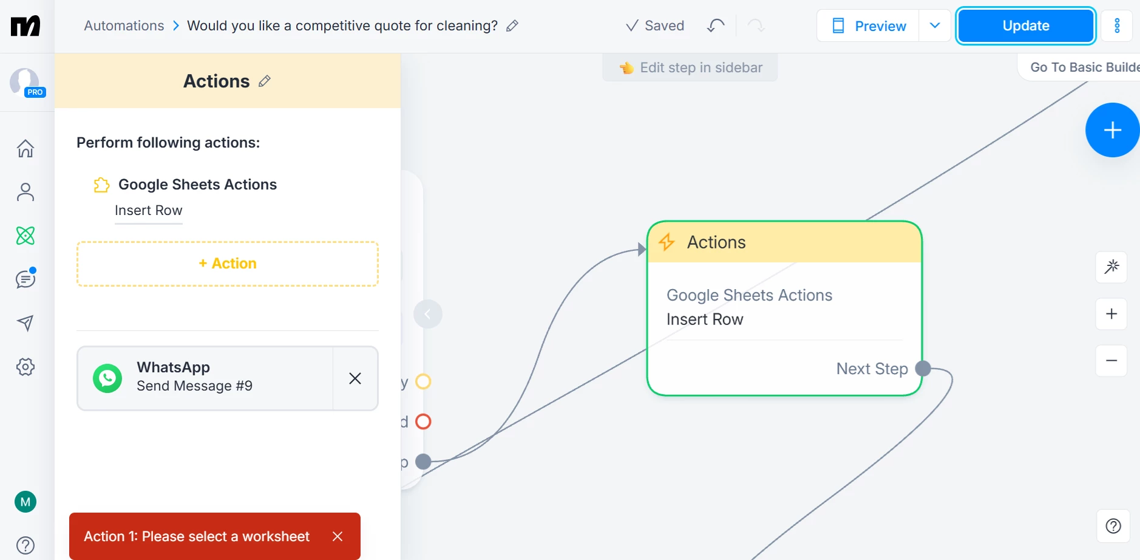Click the WhatsApp logo icon
This screenshot has width=1140, height=560.
107,378
